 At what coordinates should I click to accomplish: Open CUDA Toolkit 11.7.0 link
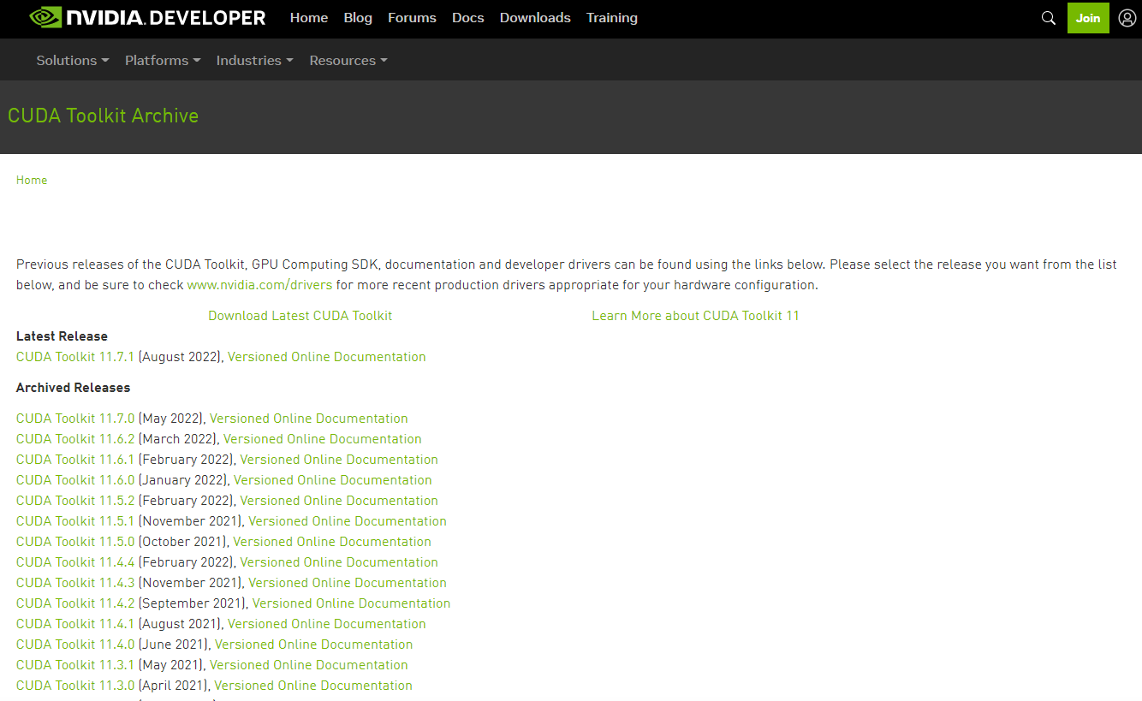pos(75,419)
